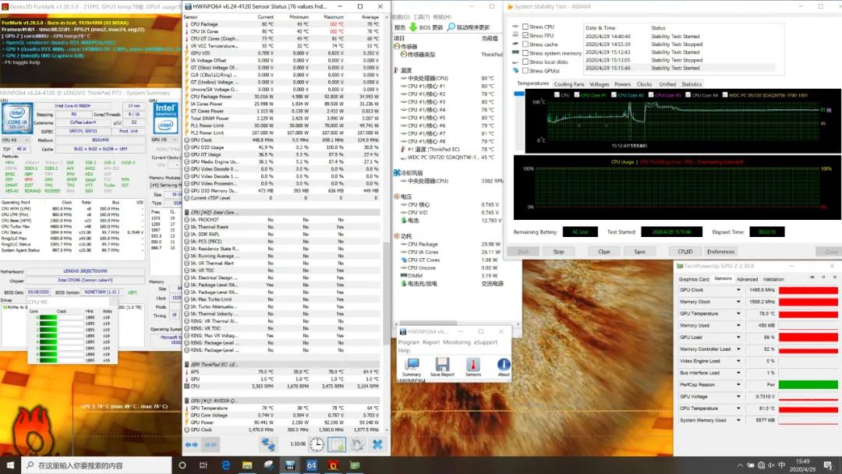Screen dimensions: 842x474
Task: Click the Intel Graphics logo
Action: pyautogui.click(x=165, y=118)
